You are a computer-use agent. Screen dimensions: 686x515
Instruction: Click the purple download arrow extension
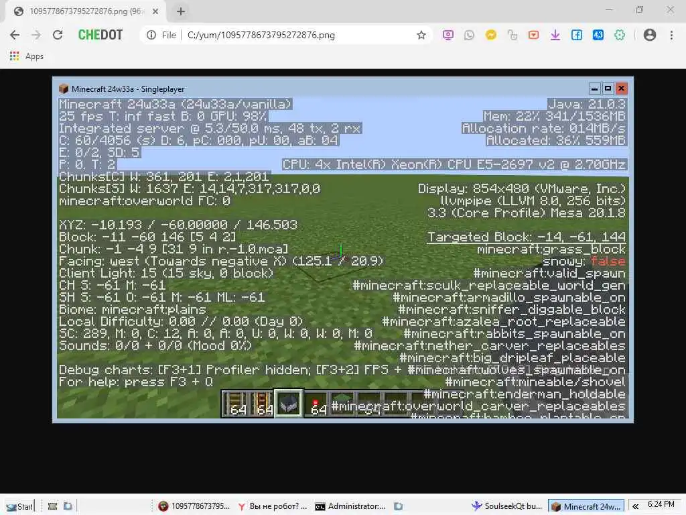[x=555, y=35]
